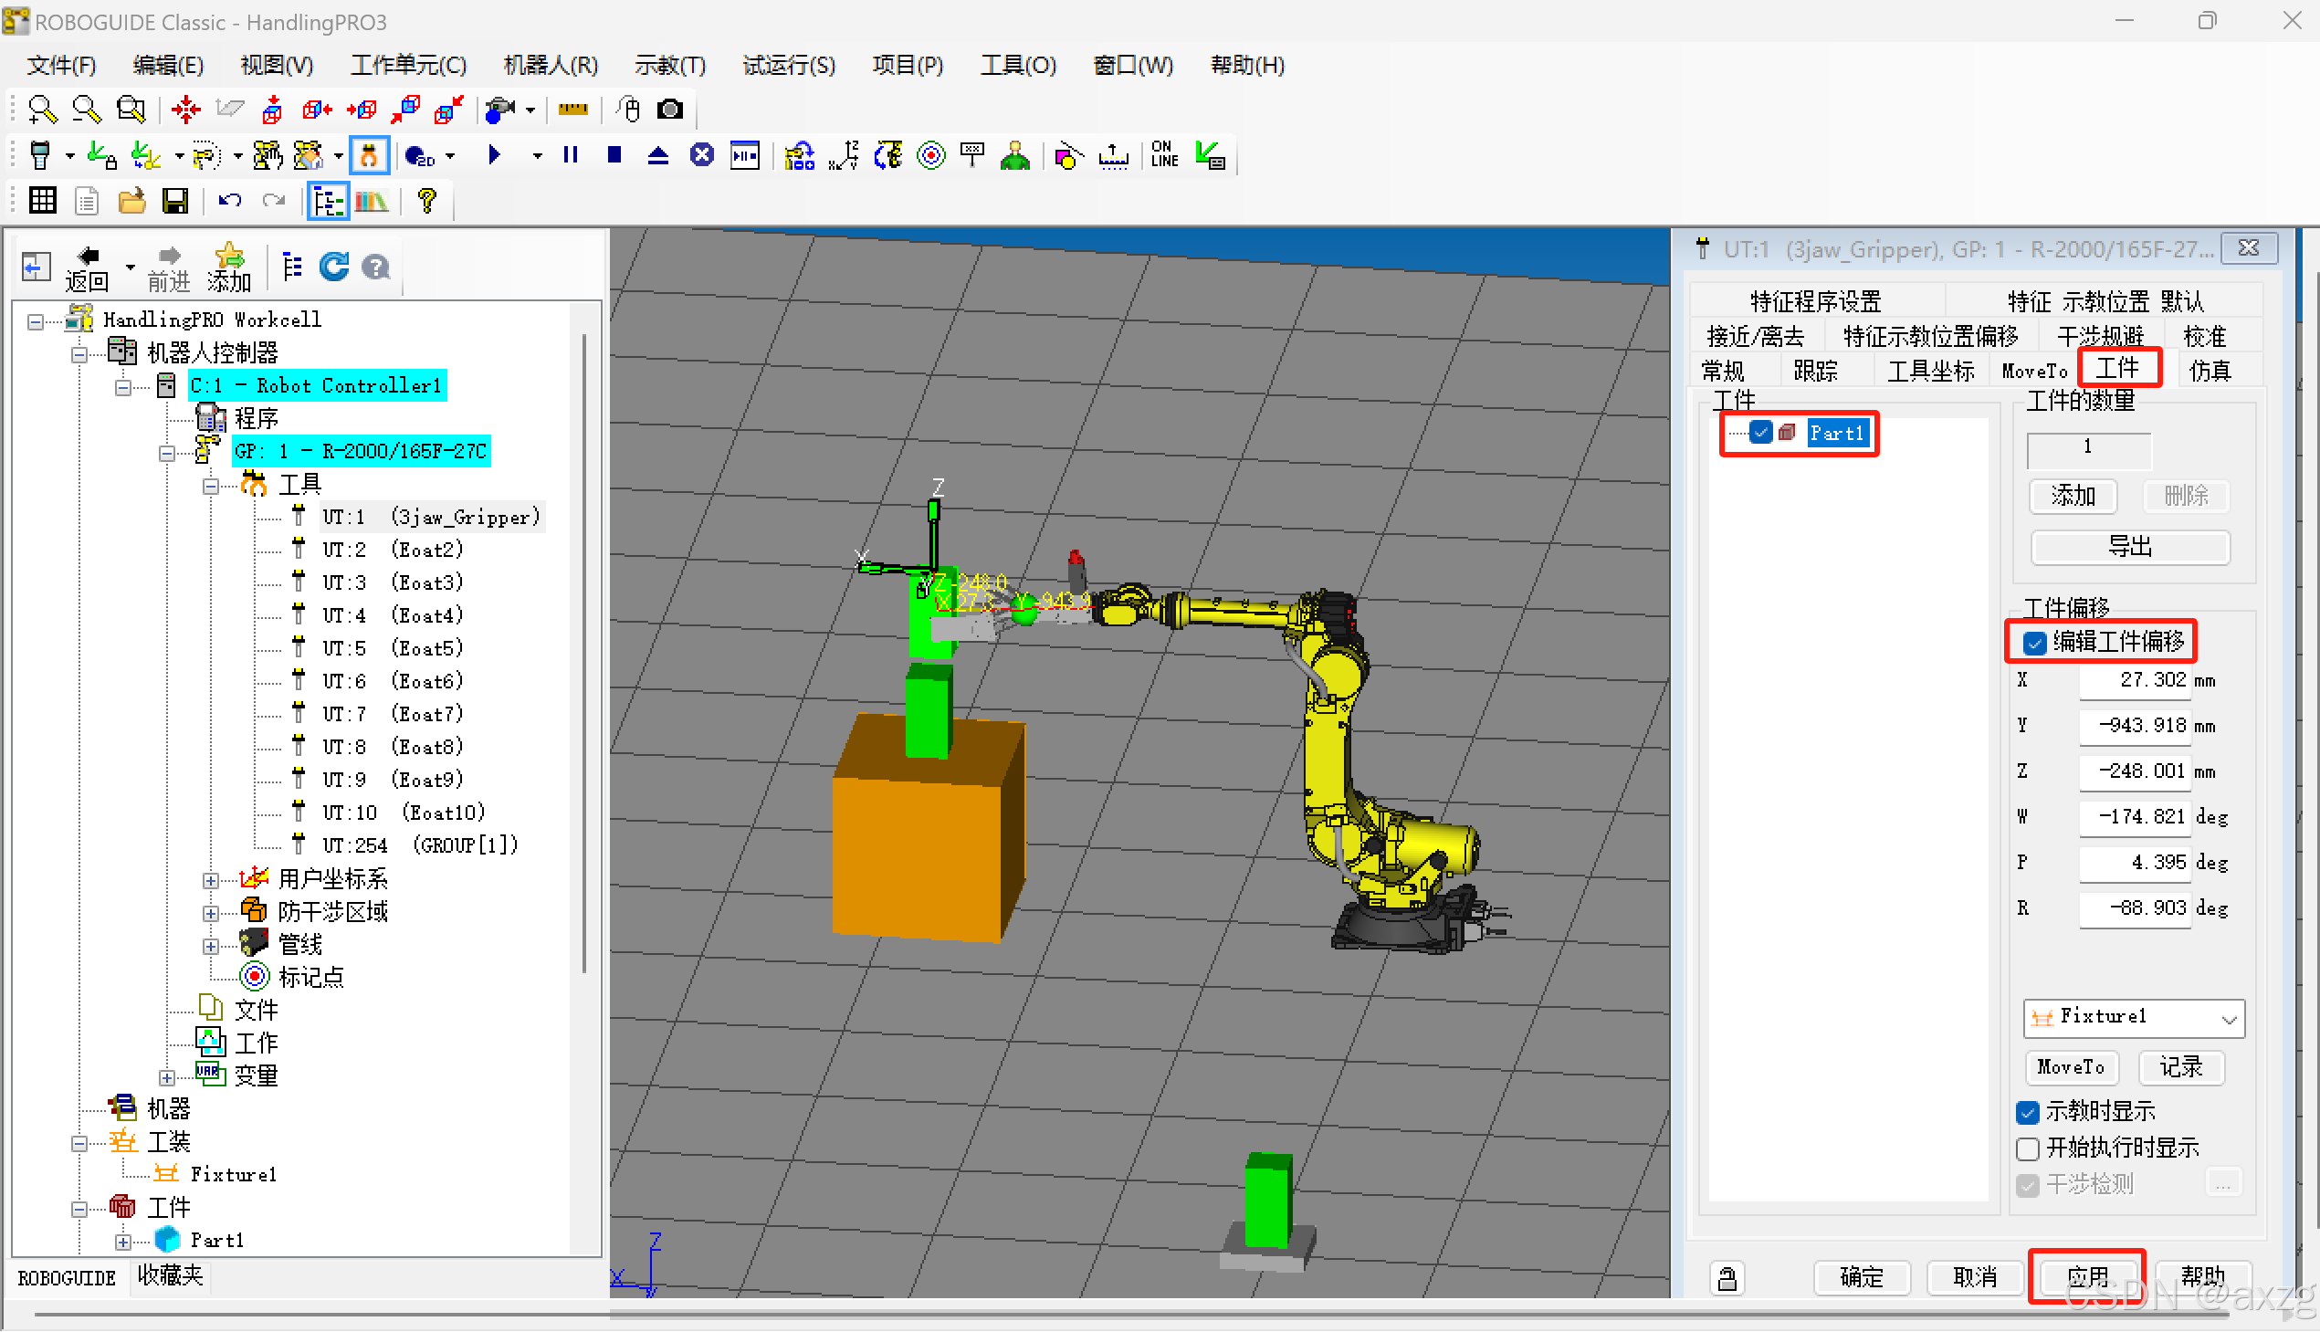Click the yellow question mark help icon
The height and width of the screenshot is (1332, 2320).
coord(426,200)
